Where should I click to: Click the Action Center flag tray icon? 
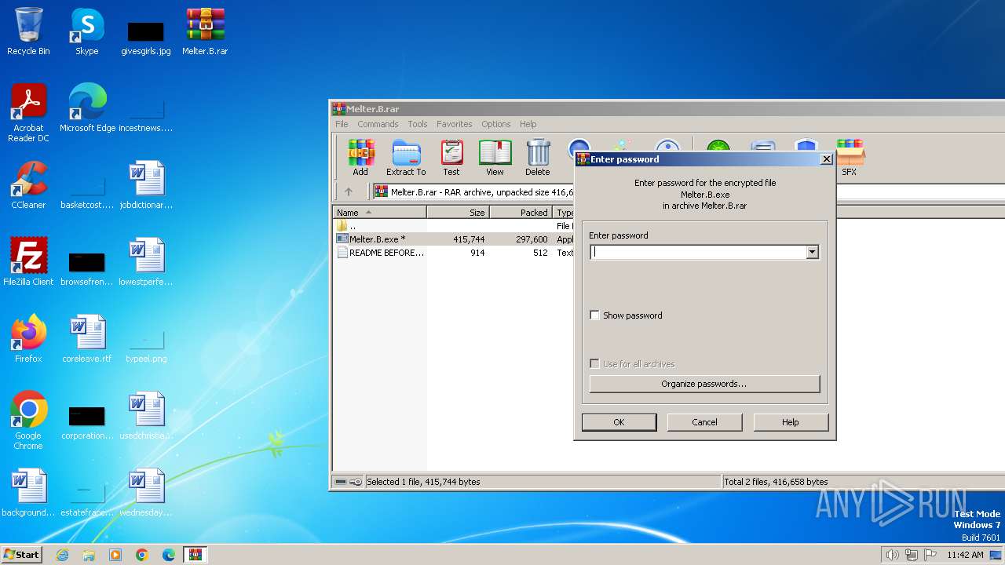[930, 555]
